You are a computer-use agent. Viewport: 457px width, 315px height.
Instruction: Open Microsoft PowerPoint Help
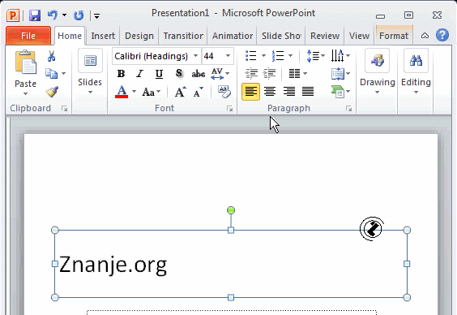point(442,36)
